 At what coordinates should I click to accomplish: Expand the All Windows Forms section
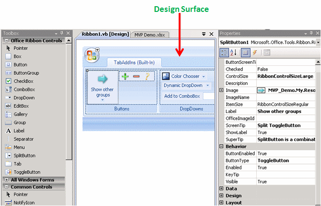[x=6, y=180]
